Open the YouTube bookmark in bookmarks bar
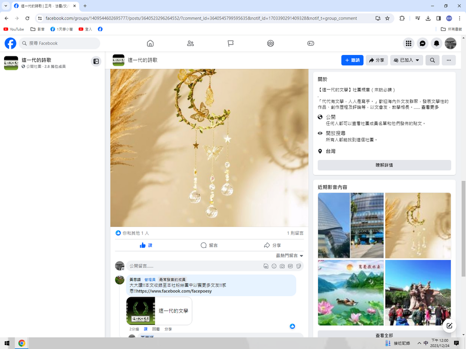This screenshot has width=466, height=349. point(14,29)
